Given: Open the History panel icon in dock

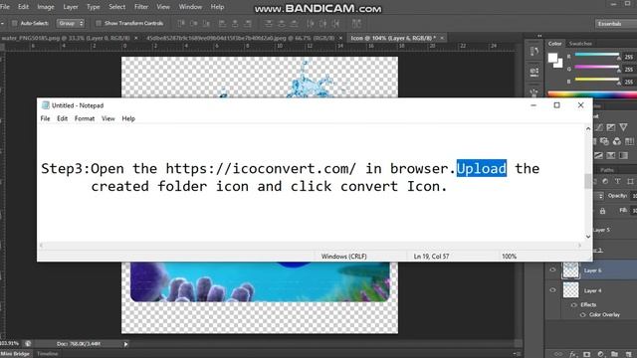Looking at the screenshot, I should click(x=534, y=52).
